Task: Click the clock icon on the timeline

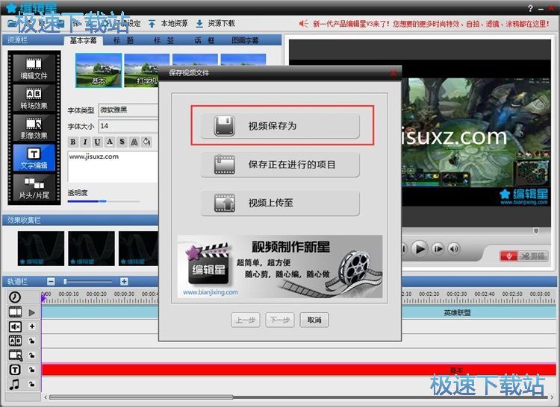Action: [15, 297]
